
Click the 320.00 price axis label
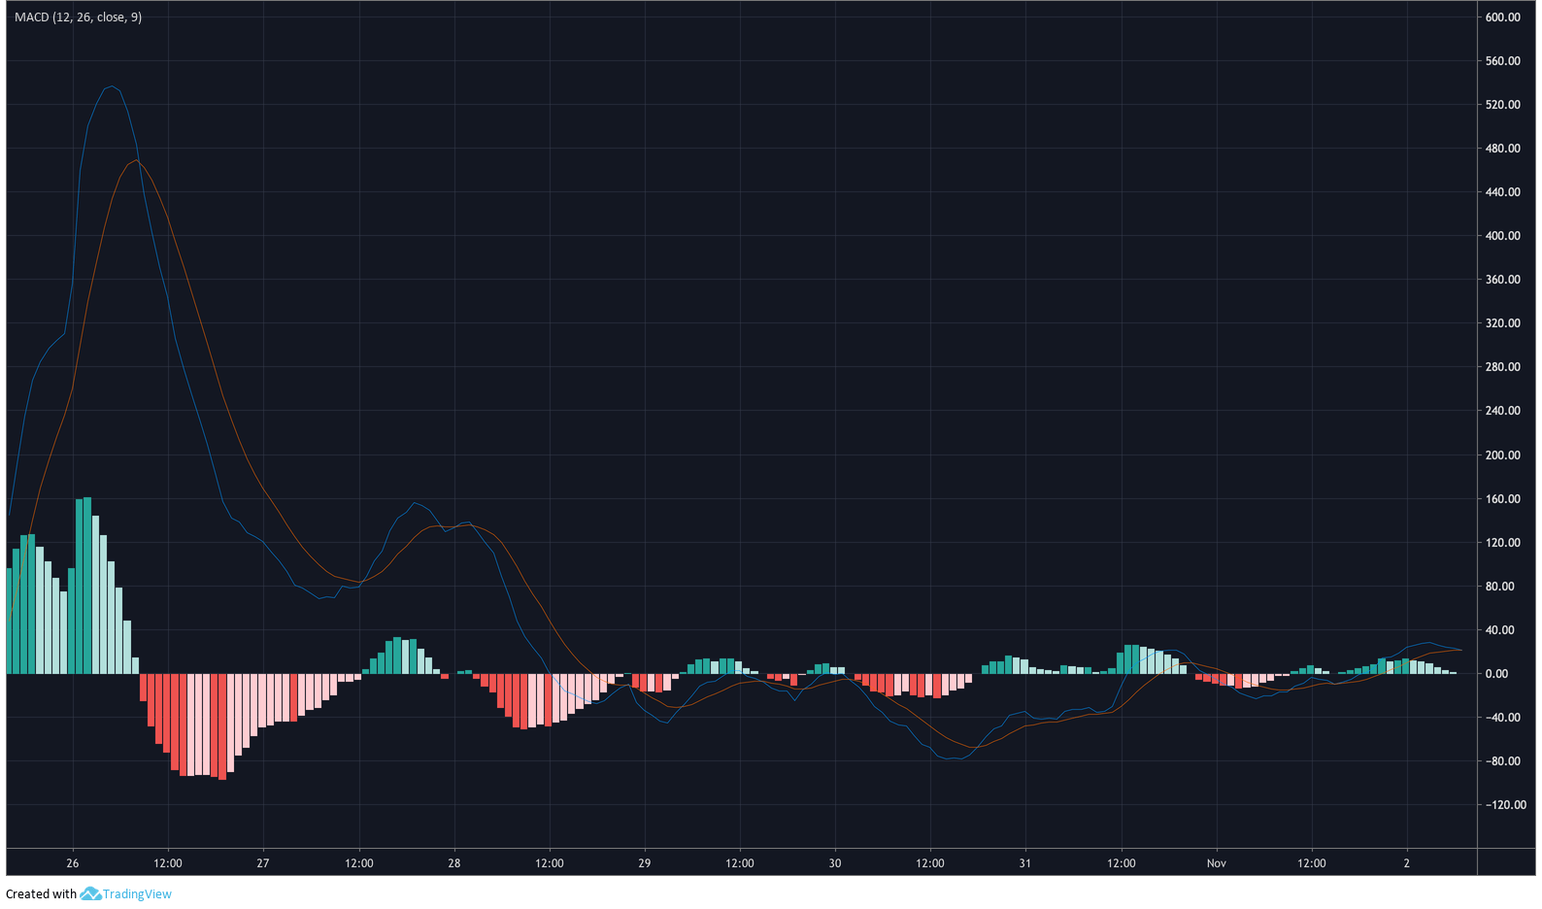pyautogui.click(x=1502, y=323)
